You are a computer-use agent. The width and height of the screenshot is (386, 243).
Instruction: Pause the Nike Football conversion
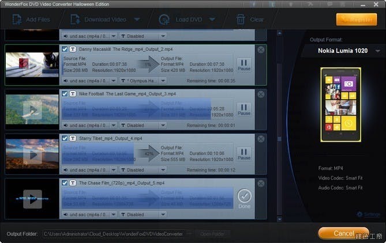pyautogui.click(x=244, y=109)
